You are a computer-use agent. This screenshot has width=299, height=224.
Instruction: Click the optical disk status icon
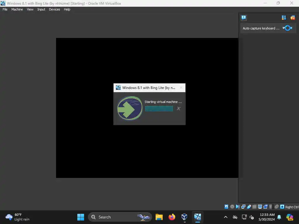[232, 207]
